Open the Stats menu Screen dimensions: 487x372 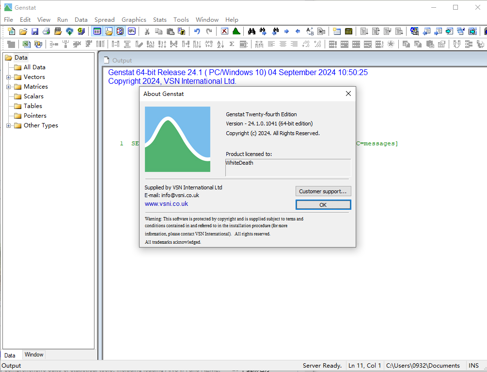[159, 19]
